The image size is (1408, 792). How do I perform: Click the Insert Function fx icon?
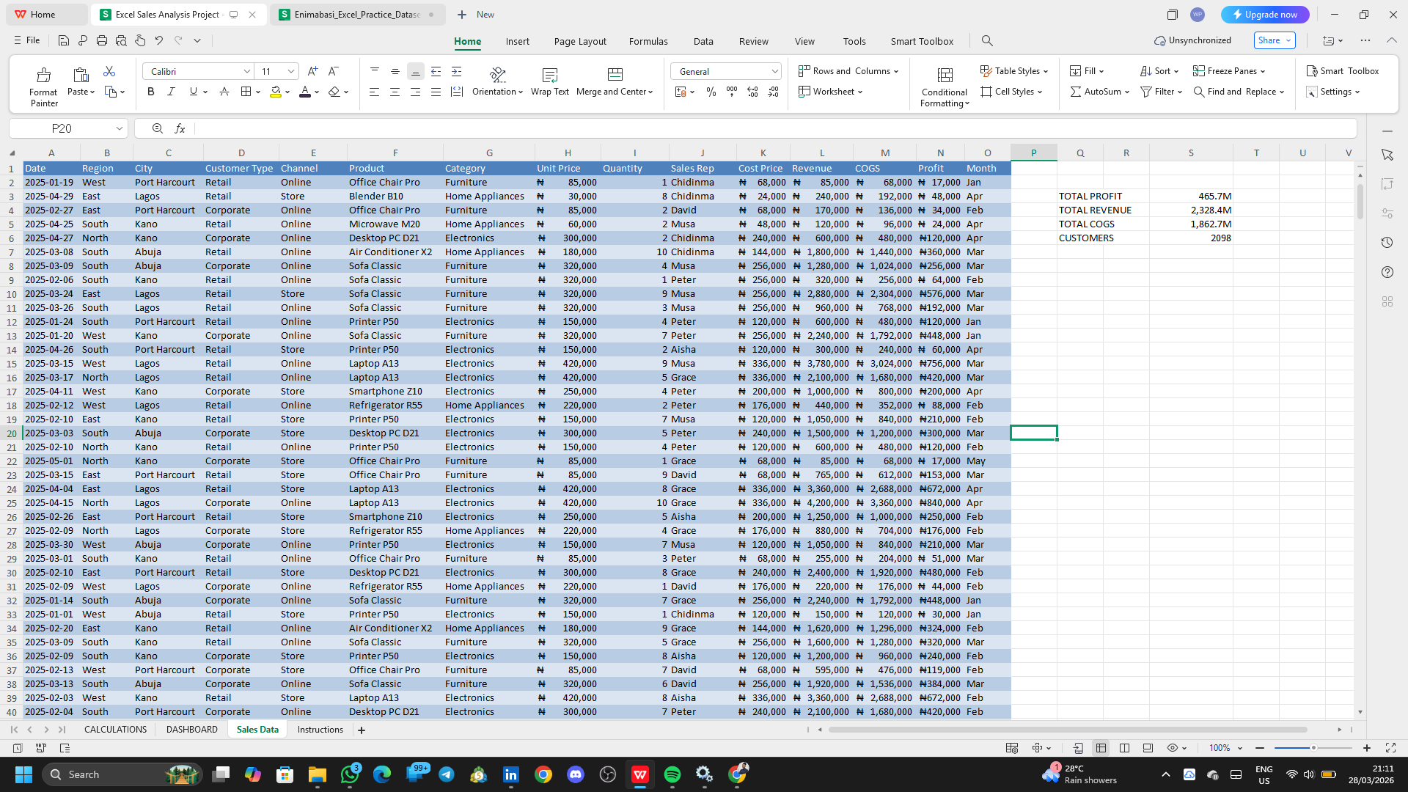[x=180, y=128]
